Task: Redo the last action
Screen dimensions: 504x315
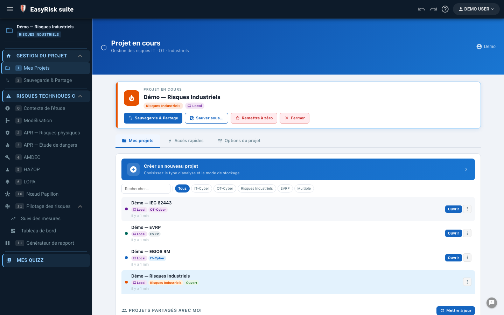Action: [x=433, y=9]
